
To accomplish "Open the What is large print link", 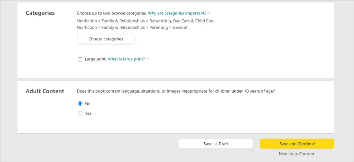I will [127, 59].
